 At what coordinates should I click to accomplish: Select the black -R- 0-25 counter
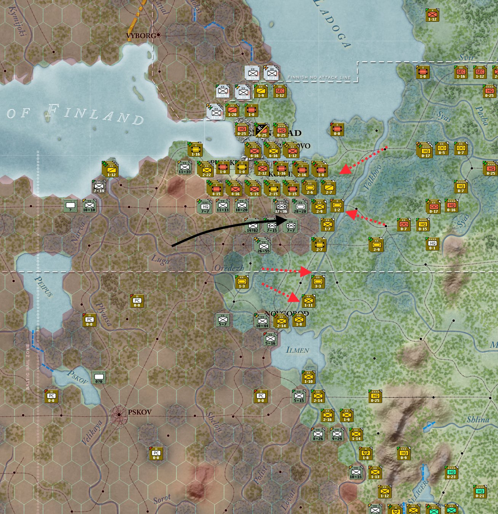(262, 130)
